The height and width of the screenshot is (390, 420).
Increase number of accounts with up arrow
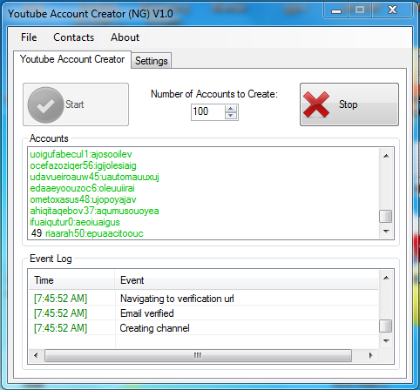pos(231,109)
